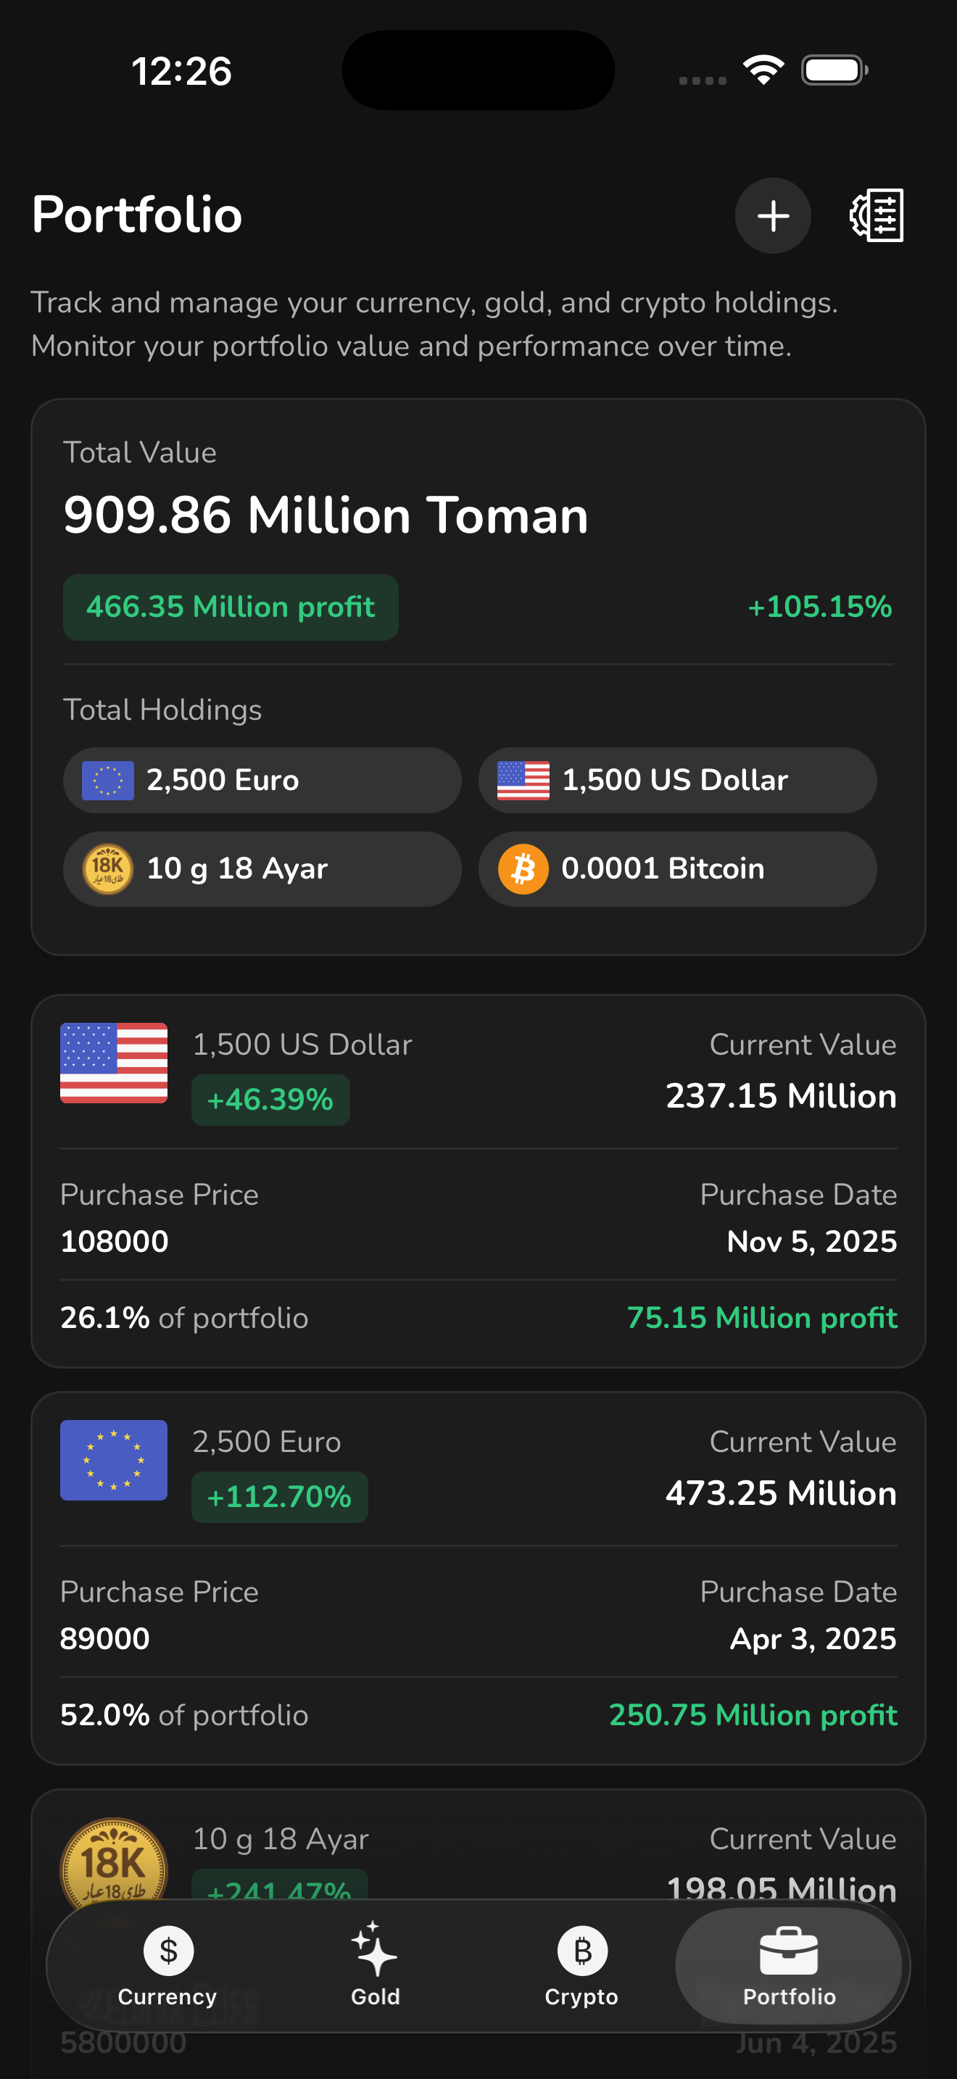Open the Currency tab
Image resolution: width=957 pixels, height=2079 pixels.
point(168,1966)
